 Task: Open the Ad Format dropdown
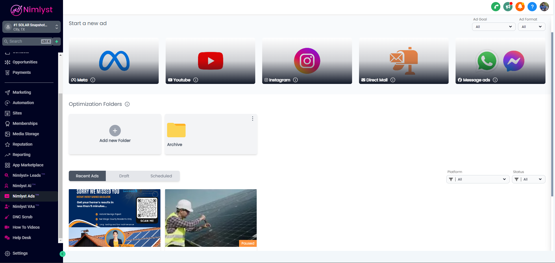[532, 27]
